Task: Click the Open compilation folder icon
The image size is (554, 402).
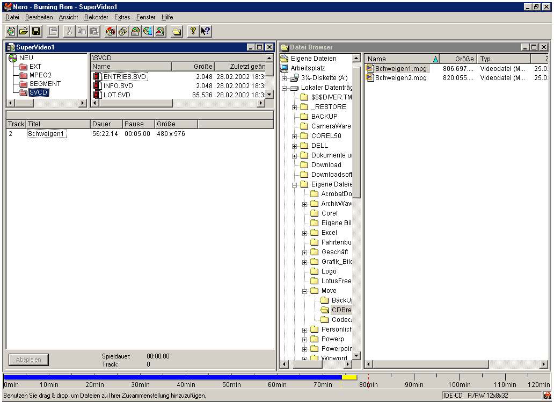Action: [x=24, y=32]
